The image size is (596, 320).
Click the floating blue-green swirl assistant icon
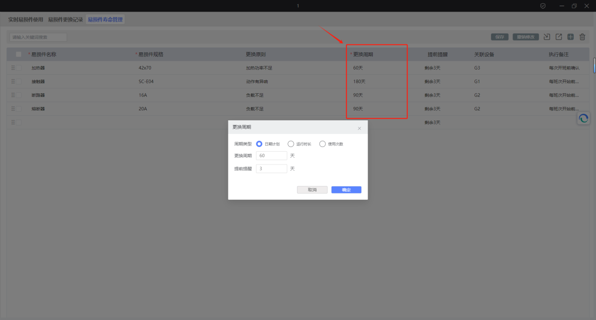(x=584, y=119)
